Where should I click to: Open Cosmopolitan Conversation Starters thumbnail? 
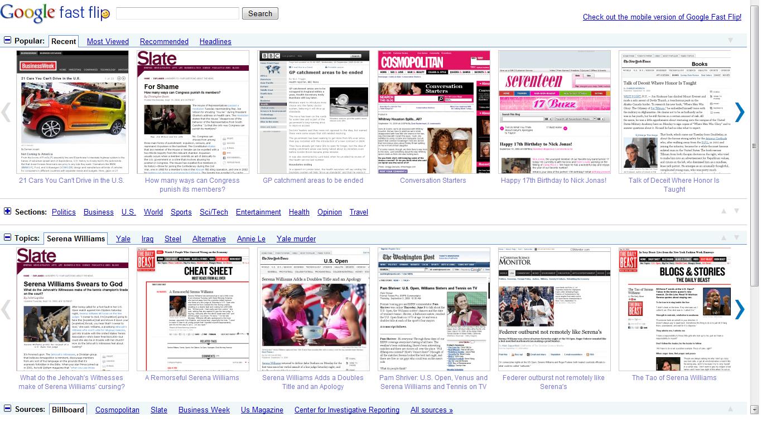pos(434,112)
